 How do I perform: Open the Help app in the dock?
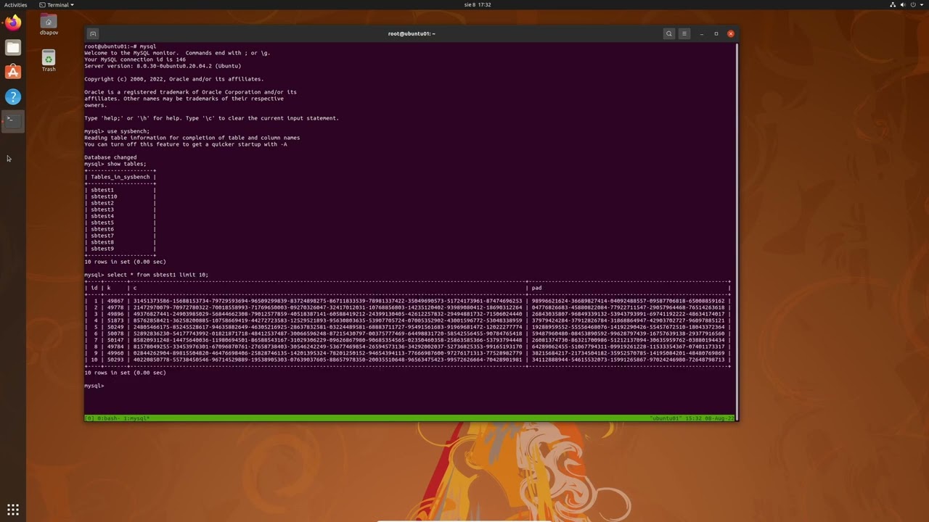click(x=13, y=96)
